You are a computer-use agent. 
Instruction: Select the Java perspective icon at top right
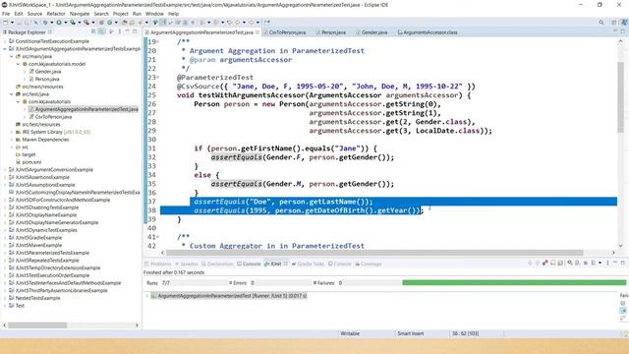(624, 23)
